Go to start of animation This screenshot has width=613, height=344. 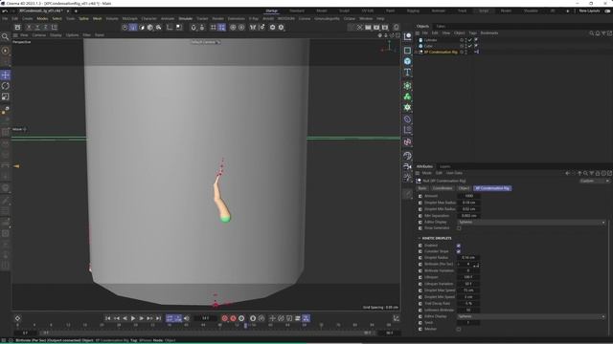click(x=108, y=318)
